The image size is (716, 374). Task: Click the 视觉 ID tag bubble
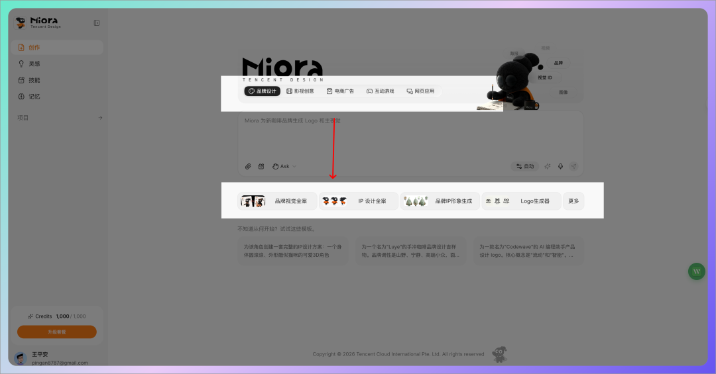pos(545,77)
